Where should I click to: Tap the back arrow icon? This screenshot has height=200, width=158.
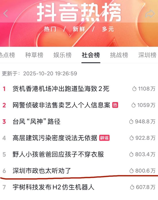(x=6, y=14)
